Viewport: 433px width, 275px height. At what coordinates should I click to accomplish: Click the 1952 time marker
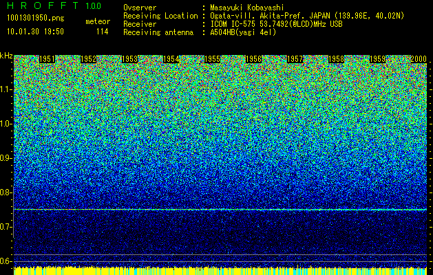point(88,59)
